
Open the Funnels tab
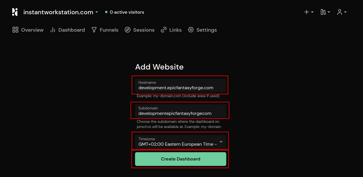tap(105, 30)
